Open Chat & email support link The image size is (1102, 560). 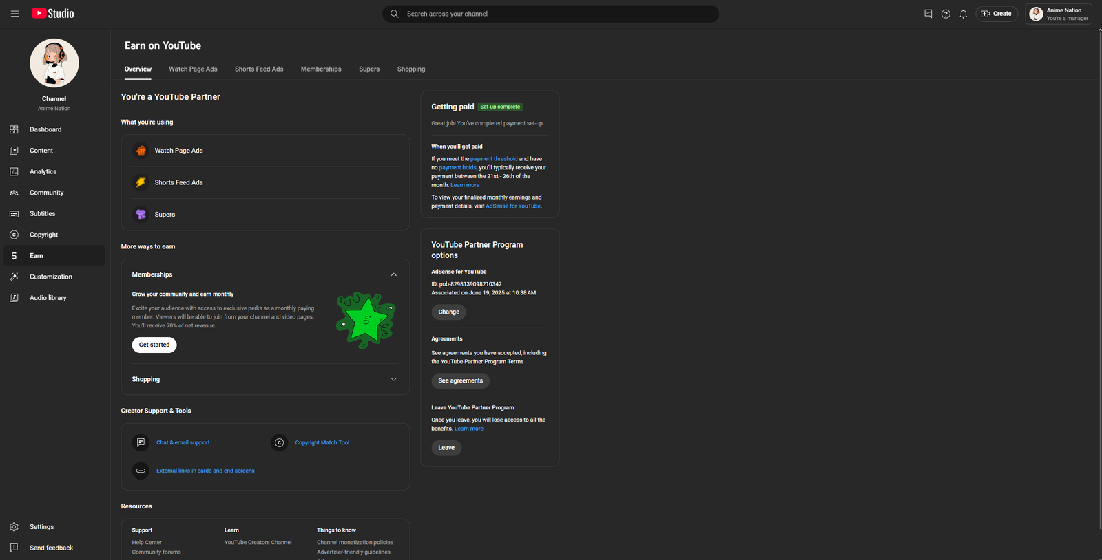(183, 442)
